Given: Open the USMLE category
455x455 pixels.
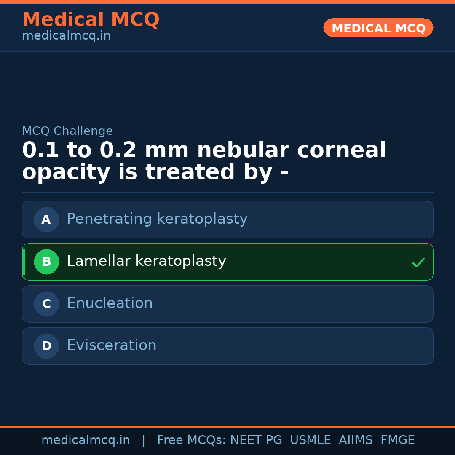Looking at the screenshot, I should 310,439.
